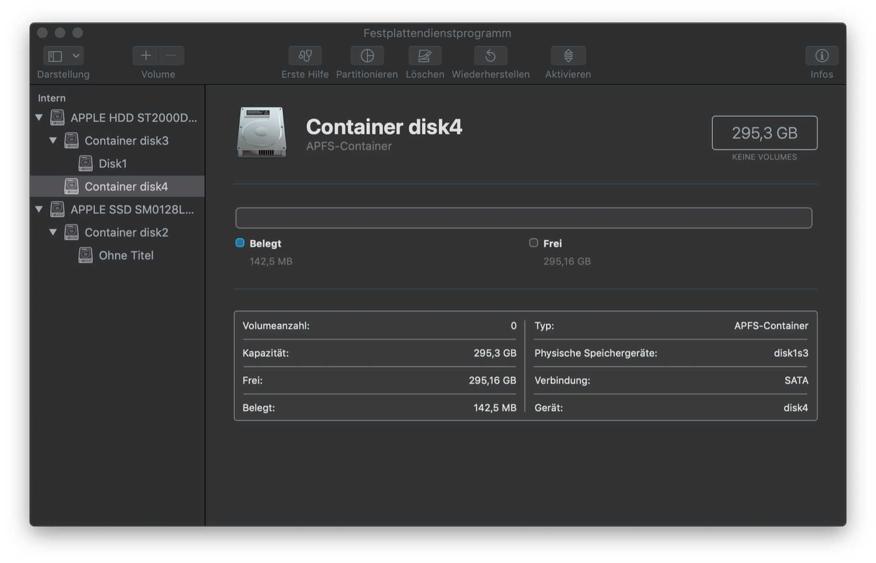This screenshot has height=563, width=876.
Task: Click the large Container disk4 drive image
Action: point(262,132)
